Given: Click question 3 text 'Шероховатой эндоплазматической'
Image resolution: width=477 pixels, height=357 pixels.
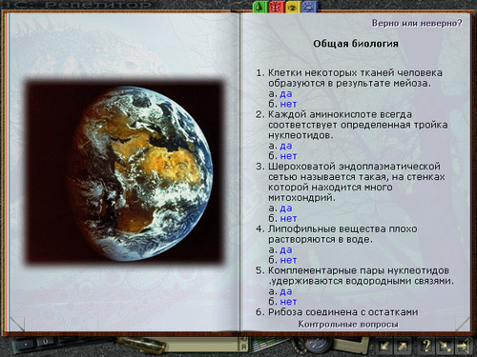Looking at the screenshot, I should click(x=354, y=167).
